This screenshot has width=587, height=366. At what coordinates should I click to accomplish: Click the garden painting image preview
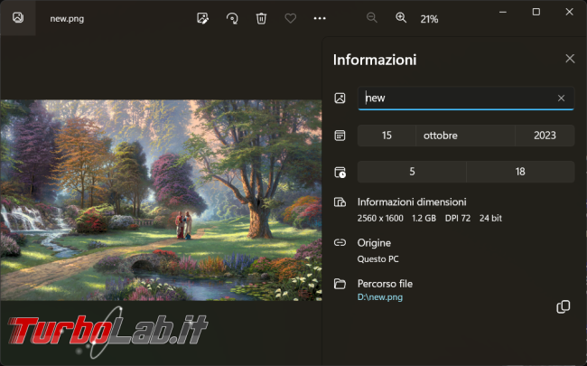click(161, 200)
